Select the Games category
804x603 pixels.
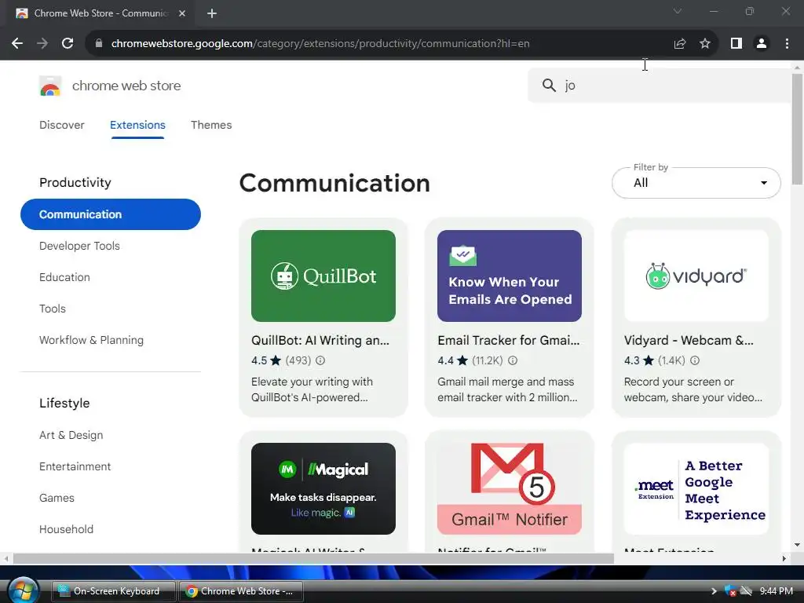point(57,498)
